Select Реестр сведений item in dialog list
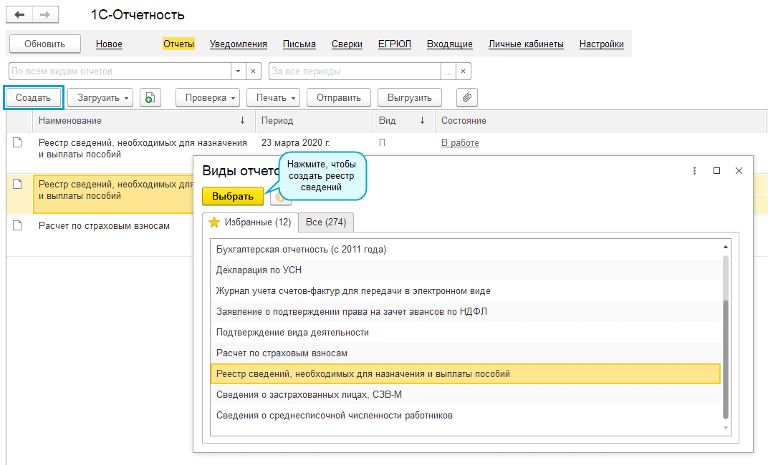 (x=465, y=374)
